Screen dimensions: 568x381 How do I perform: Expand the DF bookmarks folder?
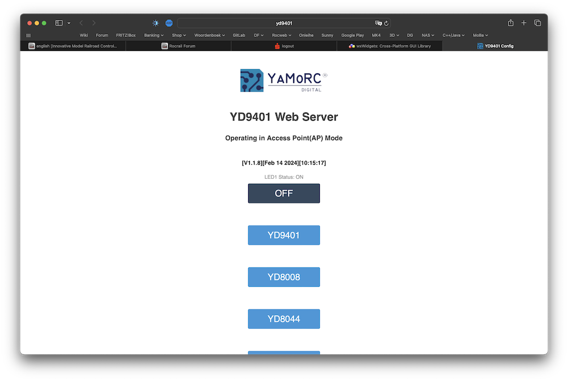click(258, 35)
